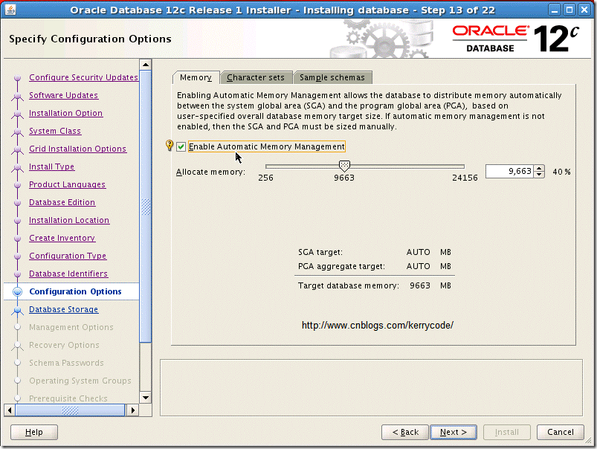Click the PGA aggregate target label
The width and height of the screenshot is (597, 449).
(341, 267)
